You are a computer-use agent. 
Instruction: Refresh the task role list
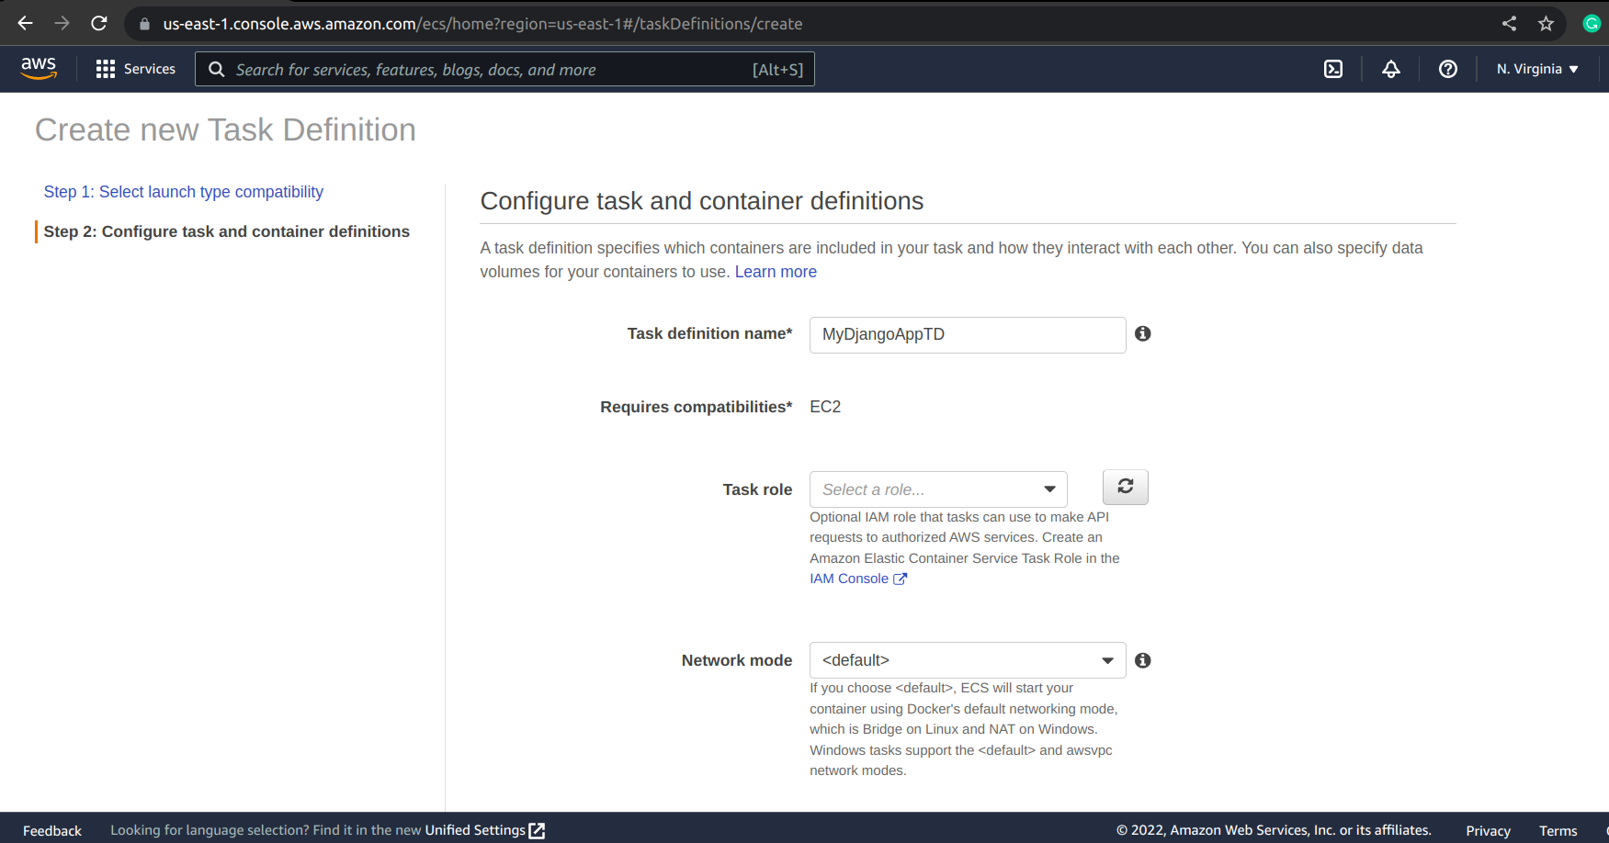point(1125,487)
